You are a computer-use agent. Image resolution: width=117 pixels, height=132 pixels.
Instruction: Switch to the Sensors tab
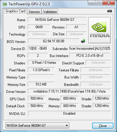pyautogui.click(x=34, y=12)
